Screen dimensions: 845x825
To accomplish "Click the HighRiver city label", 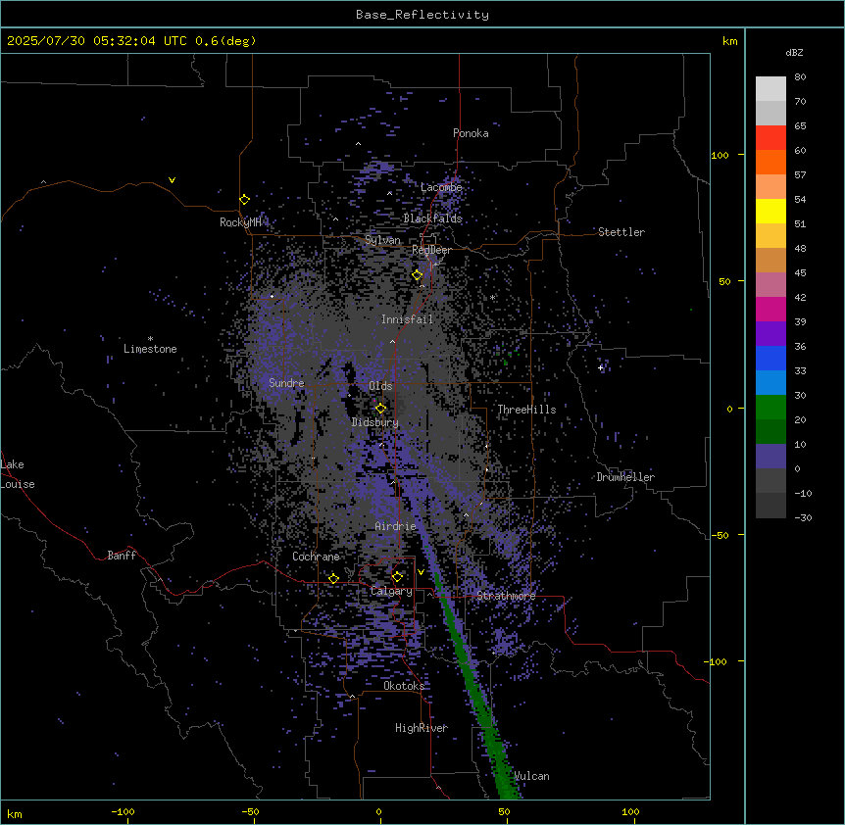I will (422, 728).
